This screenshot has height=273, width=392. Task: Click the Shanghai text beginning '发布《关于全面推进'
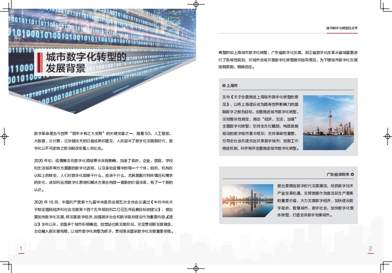tap(261, 122)
